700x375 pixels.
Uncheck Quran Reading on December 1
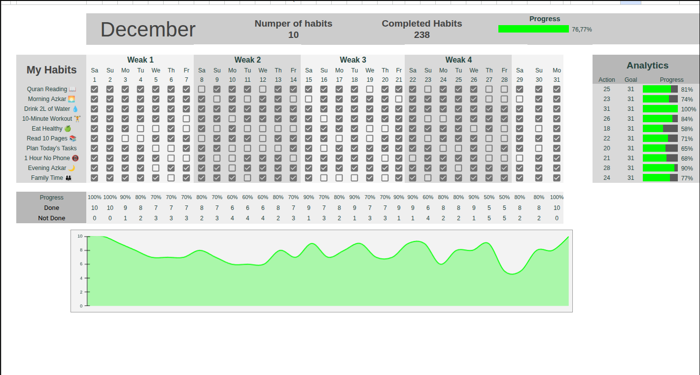tap(94, 89)
